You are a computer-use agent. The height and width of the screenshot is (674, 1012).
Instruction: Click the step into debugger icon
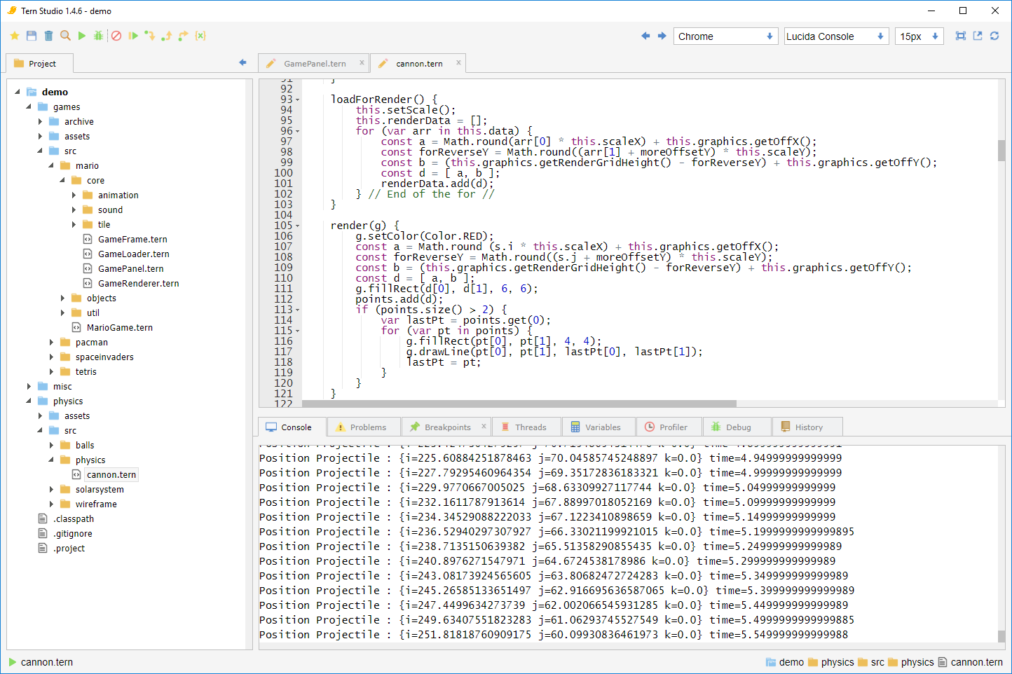(x=150, y=36)
